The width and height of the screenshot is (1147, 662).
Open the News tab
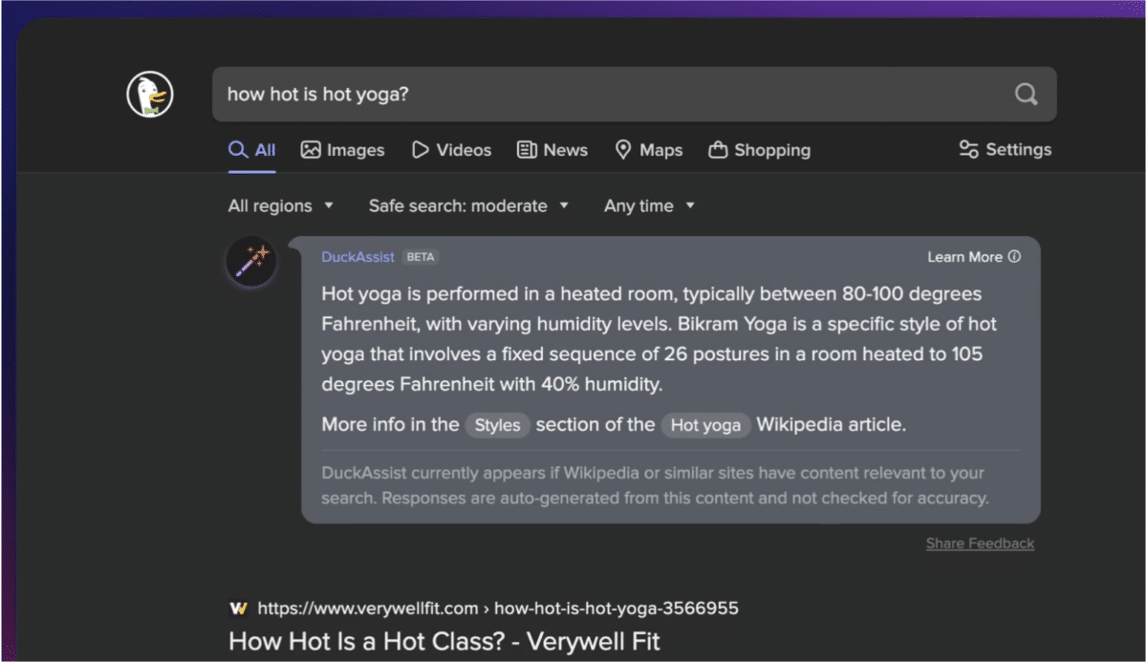(x=552, y=150)
